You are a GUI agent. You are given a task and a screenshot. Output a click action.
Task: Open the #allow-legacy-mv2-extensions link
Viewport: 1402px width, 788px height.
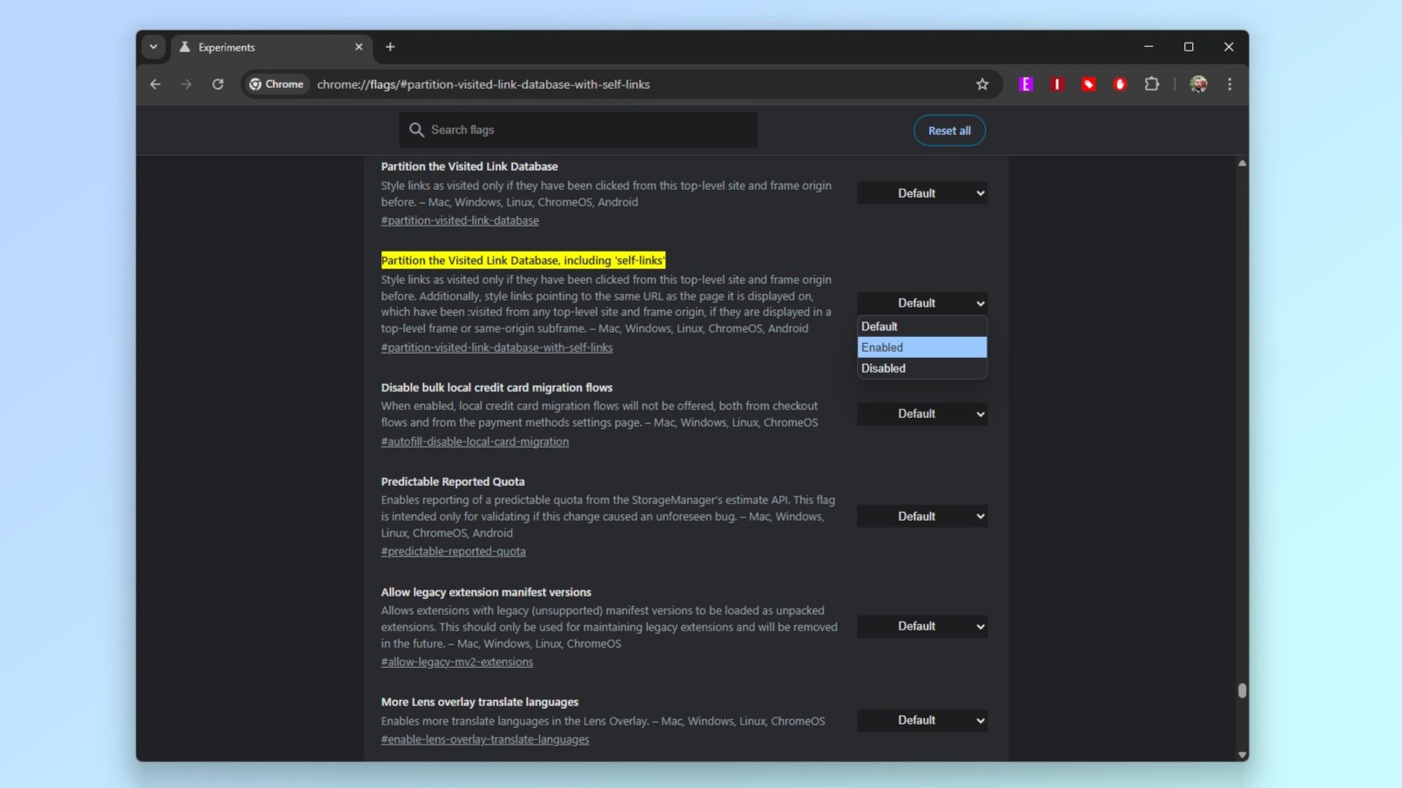click(x=456, y=662)
